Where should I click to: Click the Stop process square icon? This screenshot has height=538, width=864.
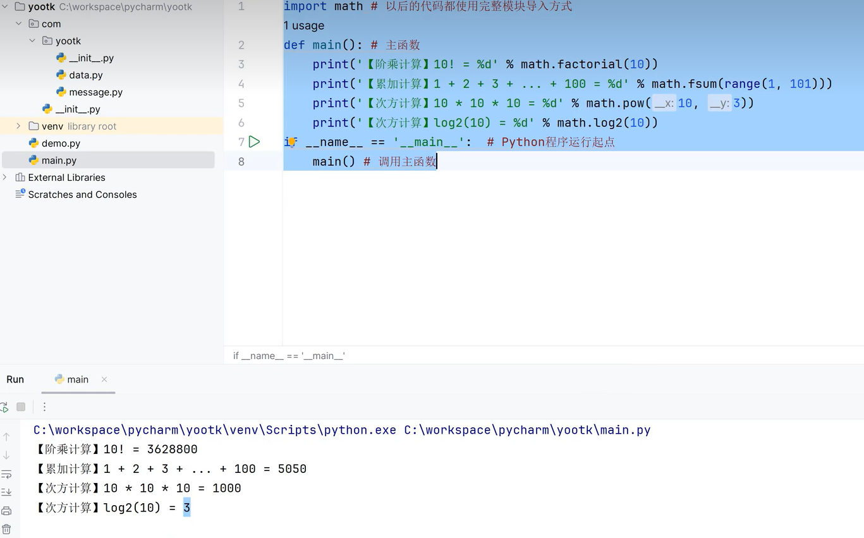point(21,407)
